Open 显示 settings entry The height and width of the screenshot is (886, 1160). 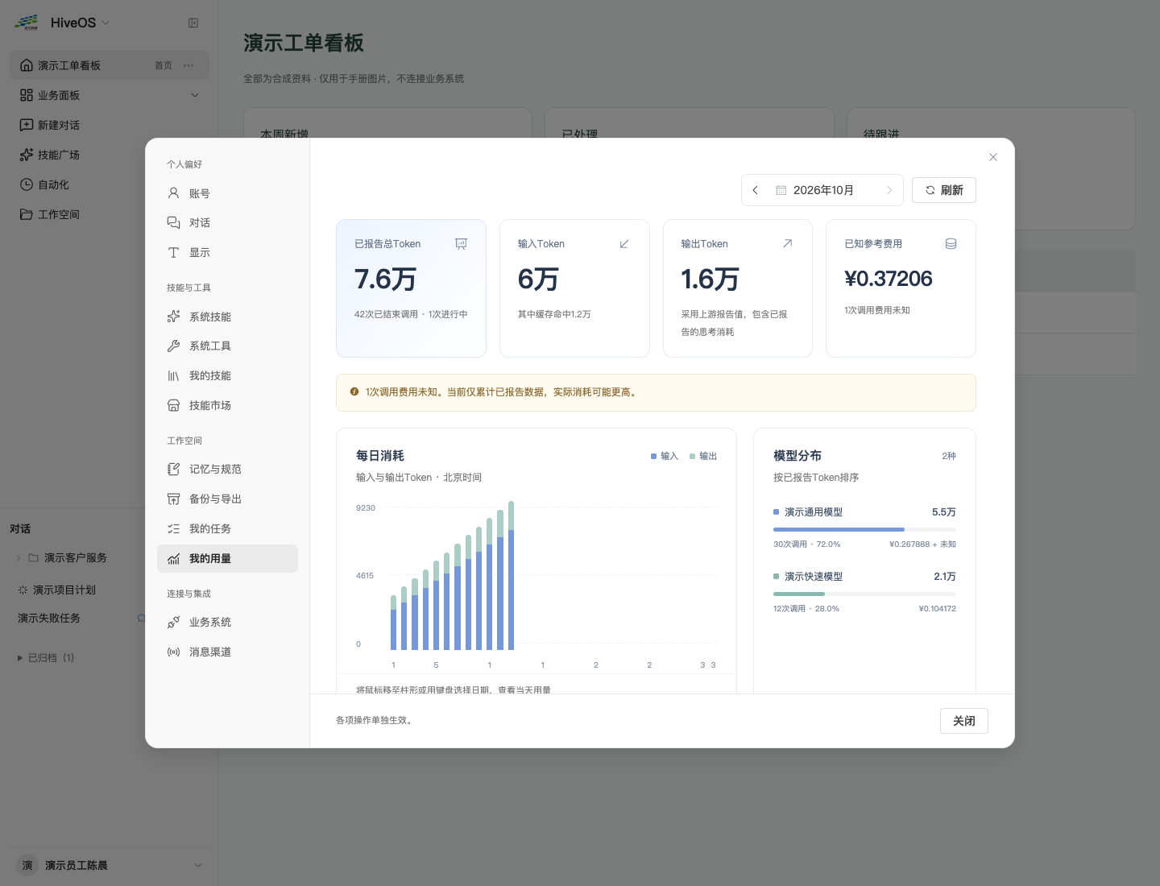(x=227, y=252)
